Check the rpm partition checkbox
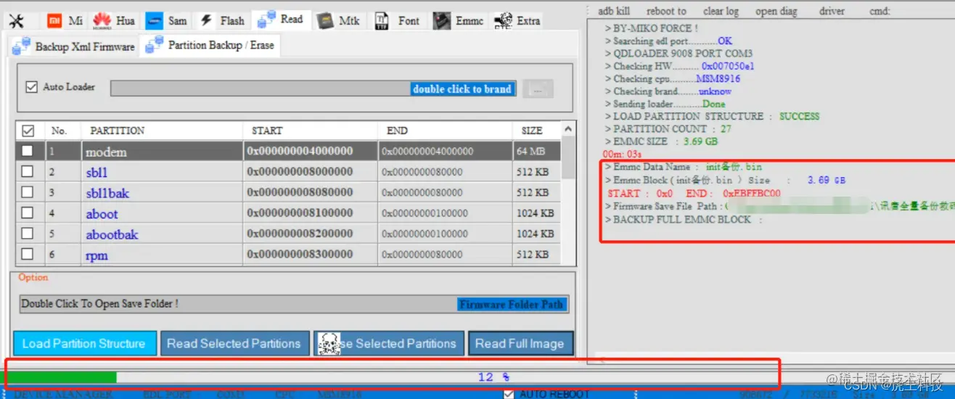Image resolution: width=955 pixels, height=399 pixels. click(27, 254)
